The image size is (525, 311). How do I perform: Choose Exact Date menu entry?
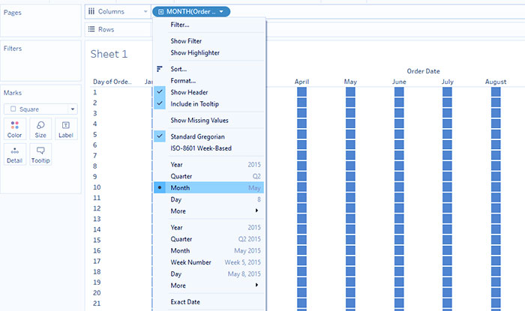pos(209,302)
